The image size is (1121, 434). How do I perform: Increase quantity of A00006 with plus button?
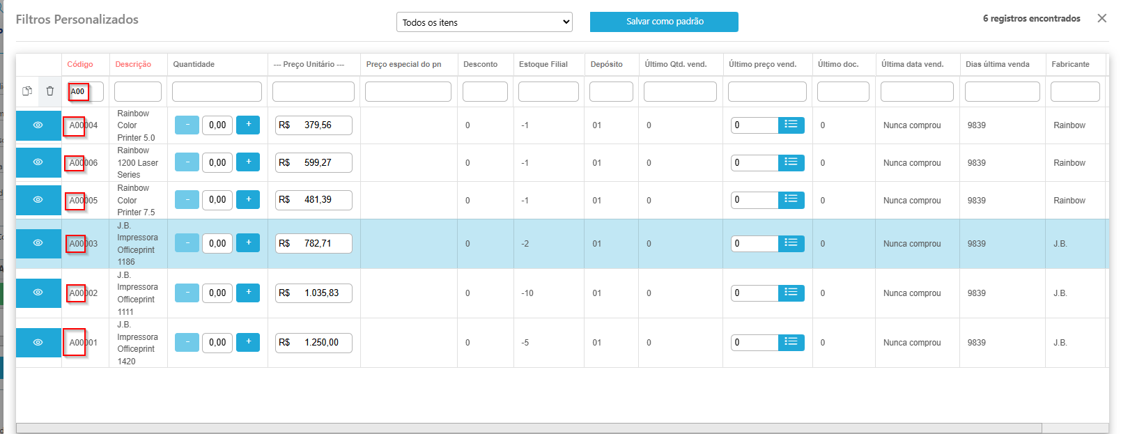[248, 162]
